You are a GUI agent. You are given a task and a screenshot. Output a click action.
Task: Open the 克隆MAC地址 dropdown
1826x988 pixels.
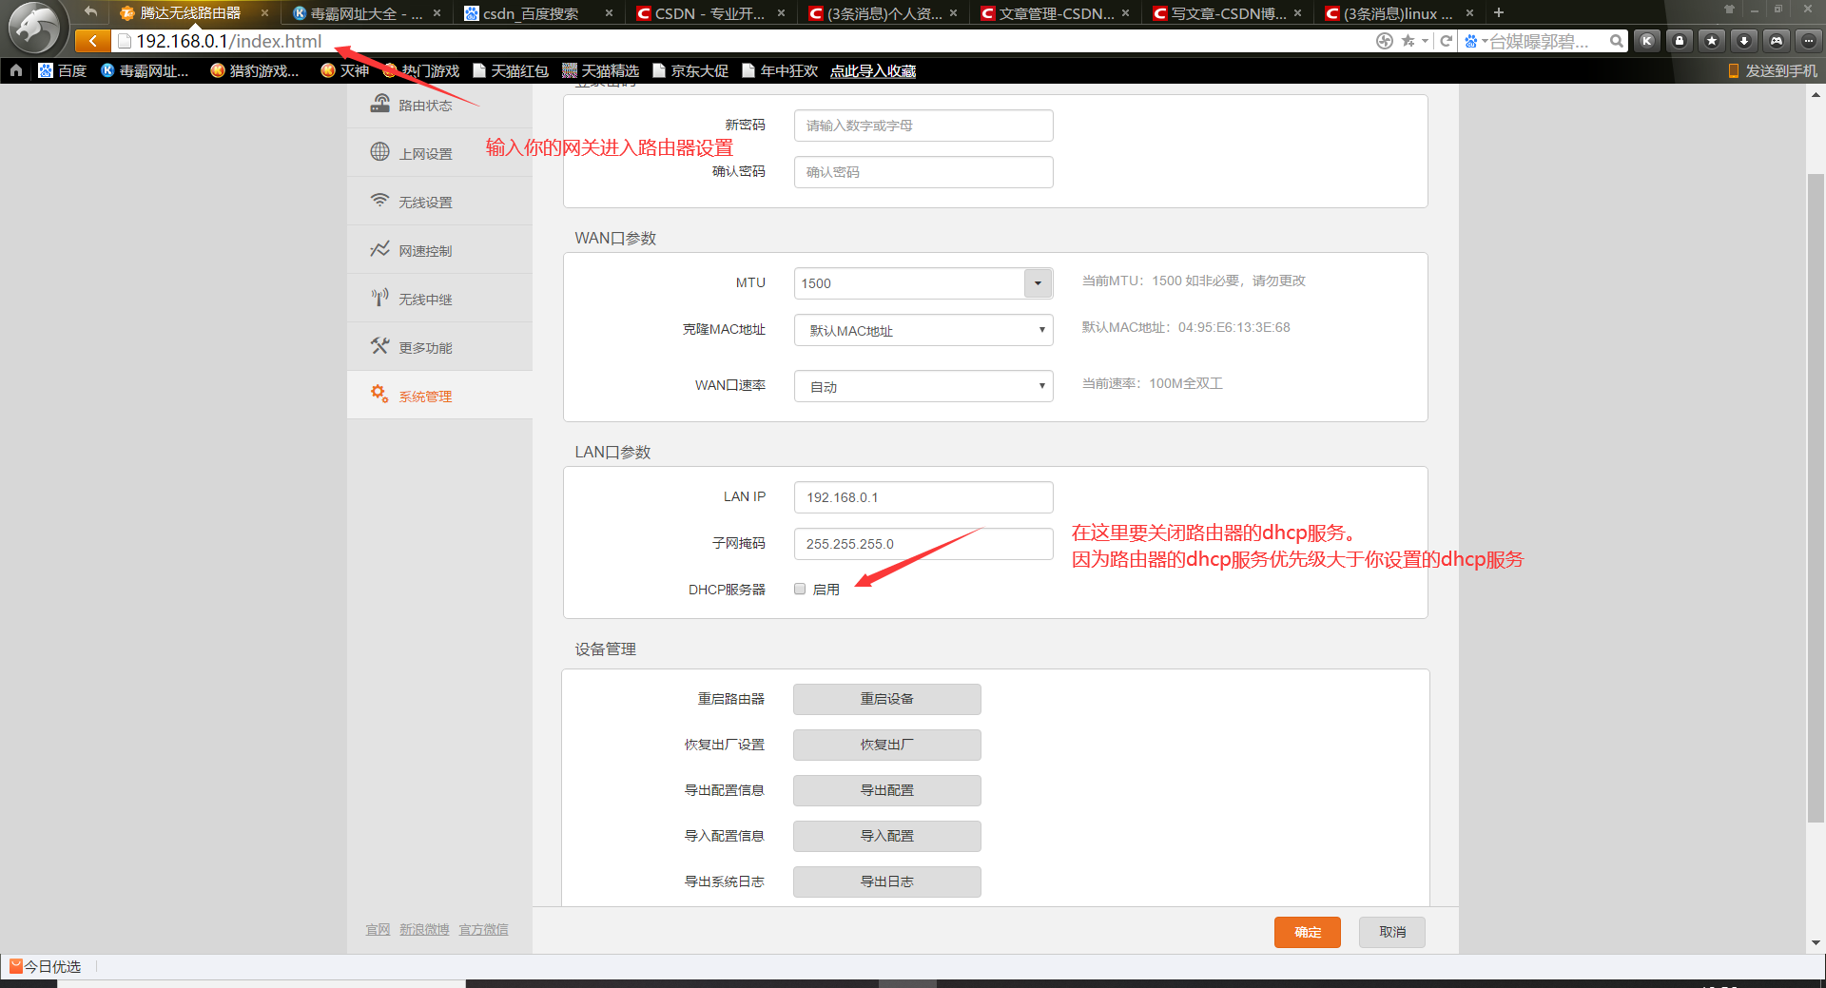(x=923, y=330)
